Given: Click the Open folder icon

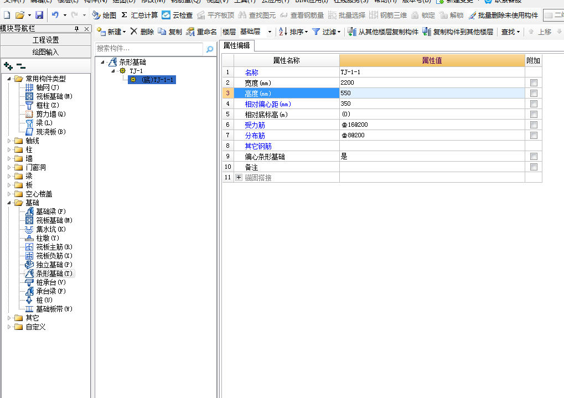Looking at the screenshot, I should (x=20, y=15).
